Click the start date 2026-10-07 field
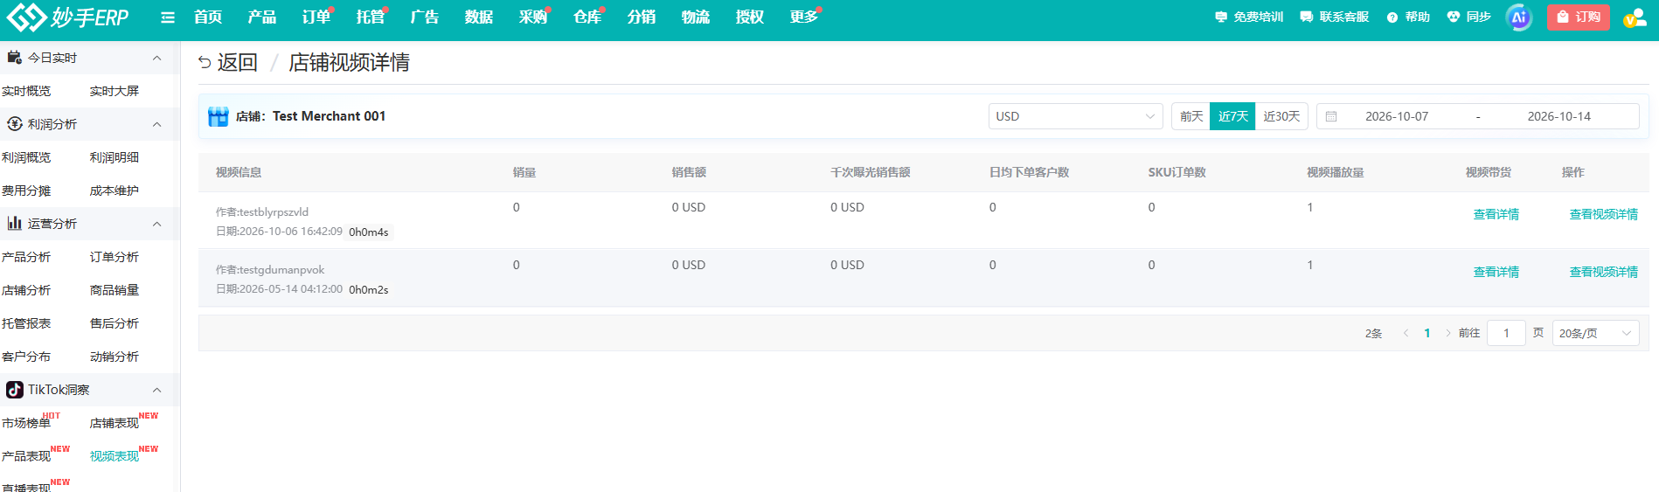 1397,116
